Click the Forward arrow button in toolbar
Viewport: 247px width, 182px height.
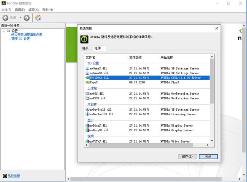click(27, 18)
